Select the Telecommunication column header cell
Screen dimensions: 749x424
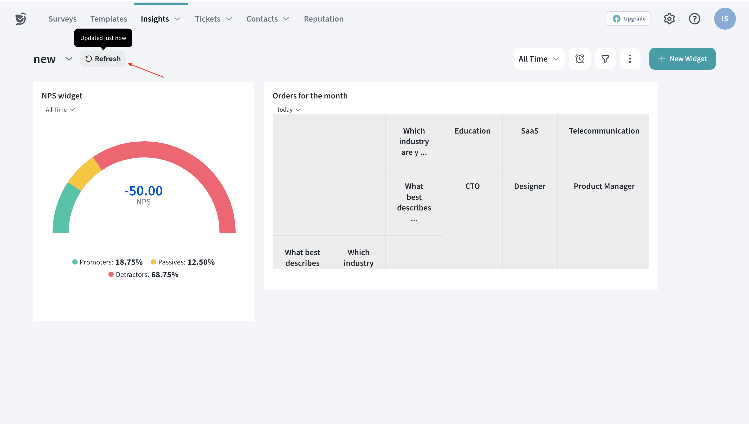604,131
